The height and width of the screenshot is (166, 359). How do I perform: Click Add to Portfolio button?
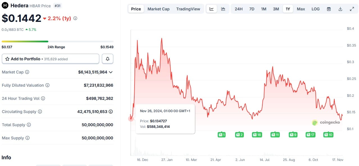pyautogui.click(x=51, y=59)
